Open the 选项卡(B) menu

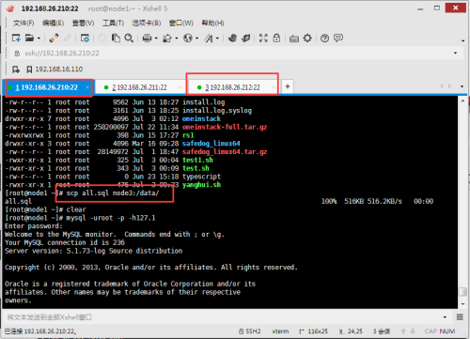pos(147,23)
